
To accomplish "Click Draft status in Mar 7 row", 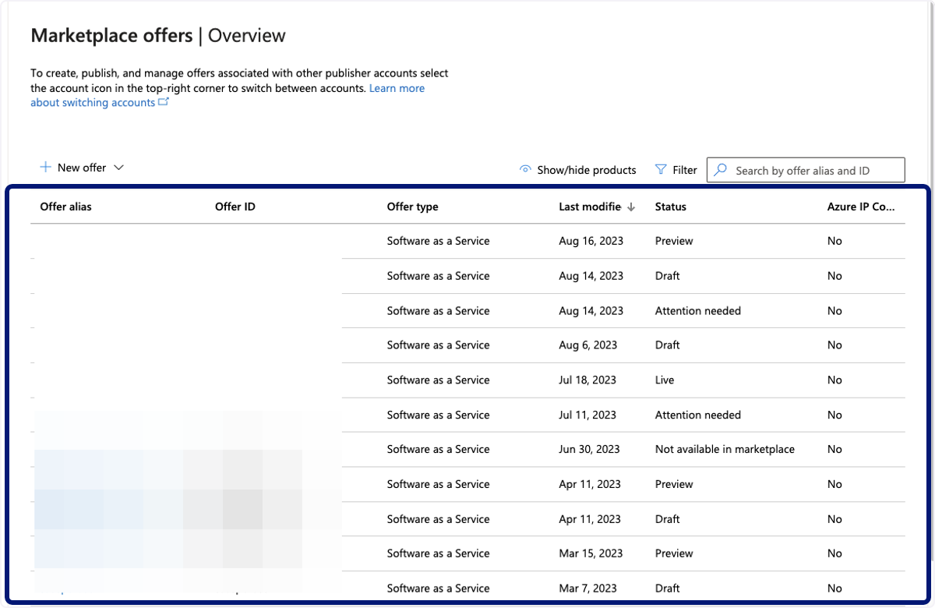I will tap(668, 588).
